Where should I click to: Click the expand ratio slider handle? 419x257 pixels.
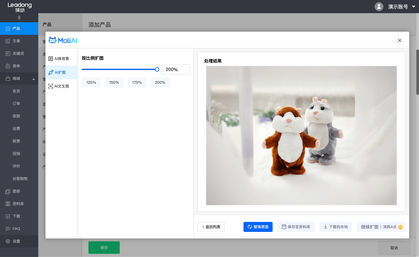157,69
